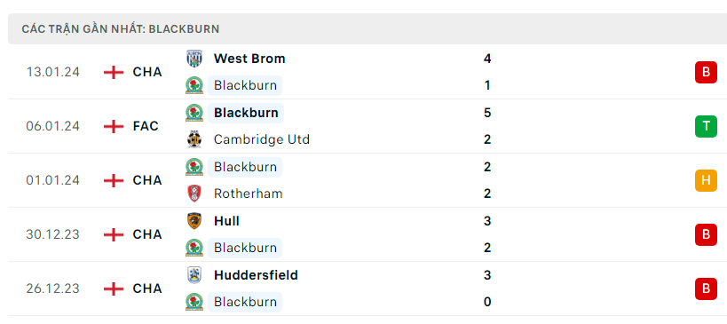Click Blackburn crest in the 06.01.24 match
Image resolution: width=727 pixels, height=324 pixels.
[194, 113]
